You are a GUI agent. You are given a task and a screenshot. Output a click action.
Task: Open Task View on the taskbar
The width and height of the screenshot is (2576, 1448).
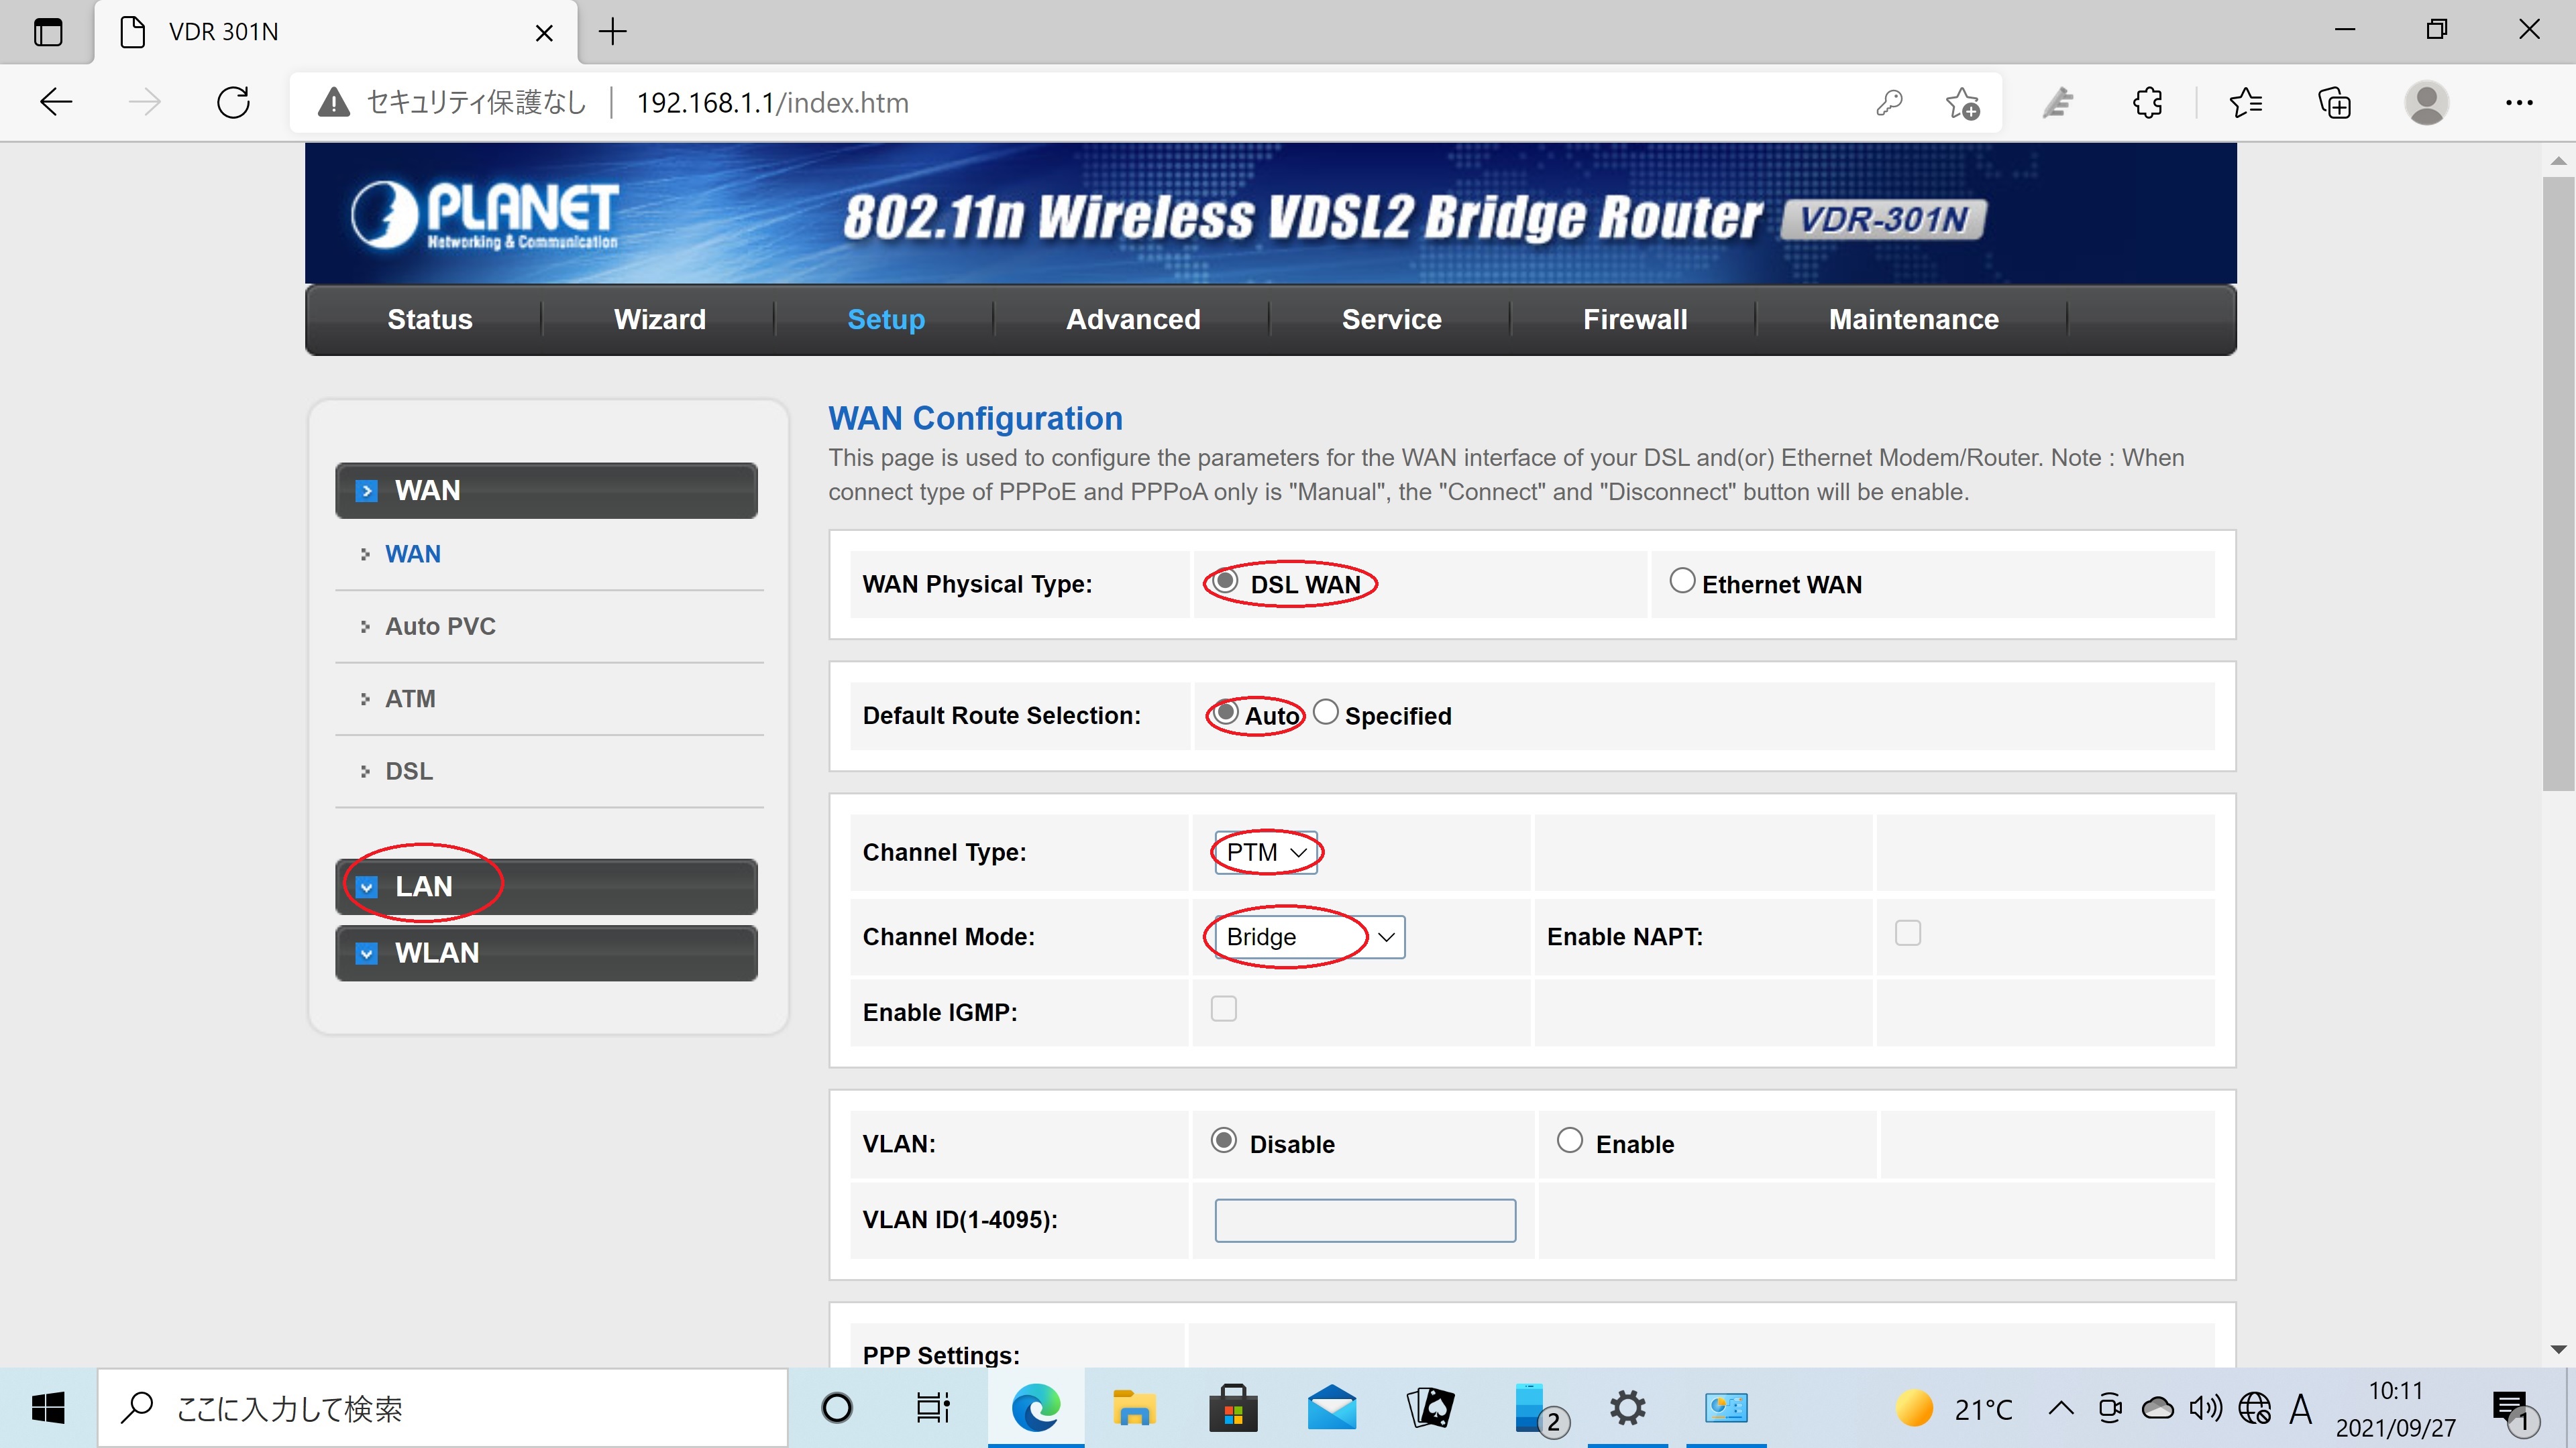tap(933, 1408)
